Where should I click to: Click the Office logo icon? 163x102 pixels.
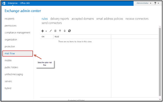tap(4, 3)
